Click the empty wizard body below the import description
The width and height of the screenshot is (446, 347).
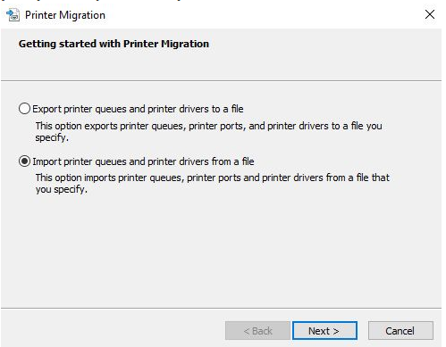tap(221, 250)
